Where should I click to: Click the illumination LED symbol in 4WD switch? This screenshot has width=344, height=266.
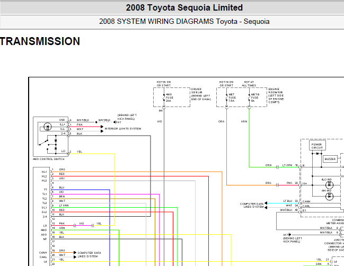coord(48,127)
